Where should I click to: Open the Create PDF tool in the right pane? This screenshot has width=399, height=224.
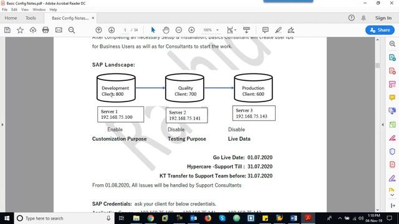click(392, 71)
